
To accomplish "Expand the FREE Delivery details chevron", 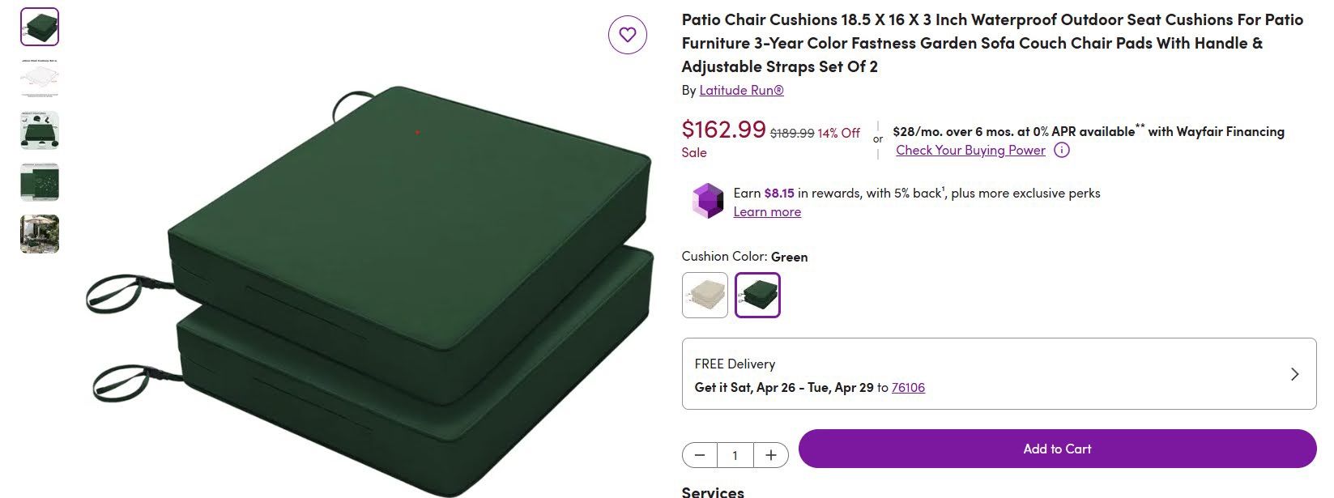I will [x=1294, y=374].
